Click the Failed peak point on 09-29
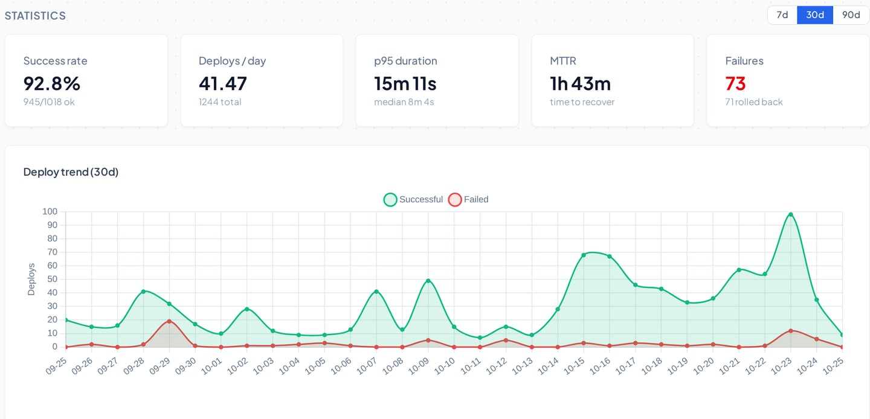This screenshot has height=419, width=870. (x=169, y=321)
